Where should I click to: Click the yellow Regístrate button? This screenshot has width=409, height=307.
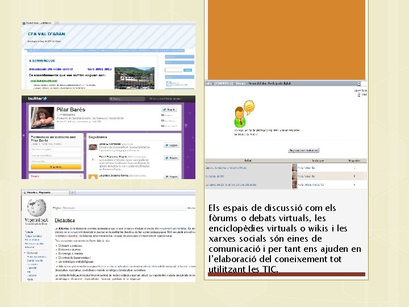click(56, 167)
